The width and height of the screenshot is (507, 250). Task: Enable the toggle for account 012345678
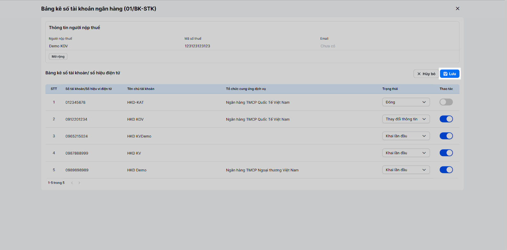pos(446,102)
